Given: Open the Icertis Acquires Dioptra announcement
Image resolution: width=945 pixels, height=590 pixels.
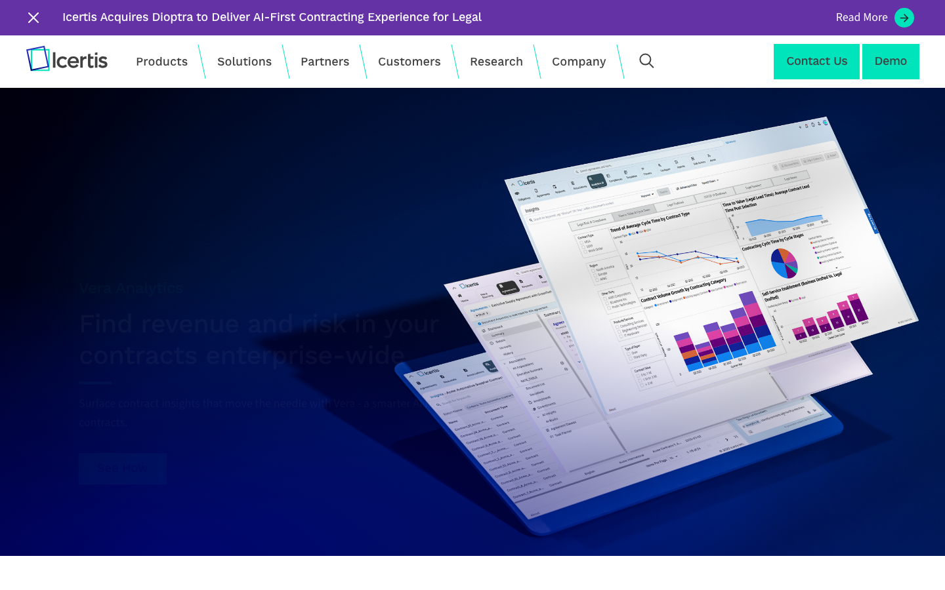Looking at the screenshot, I should [x=272, y=17].
